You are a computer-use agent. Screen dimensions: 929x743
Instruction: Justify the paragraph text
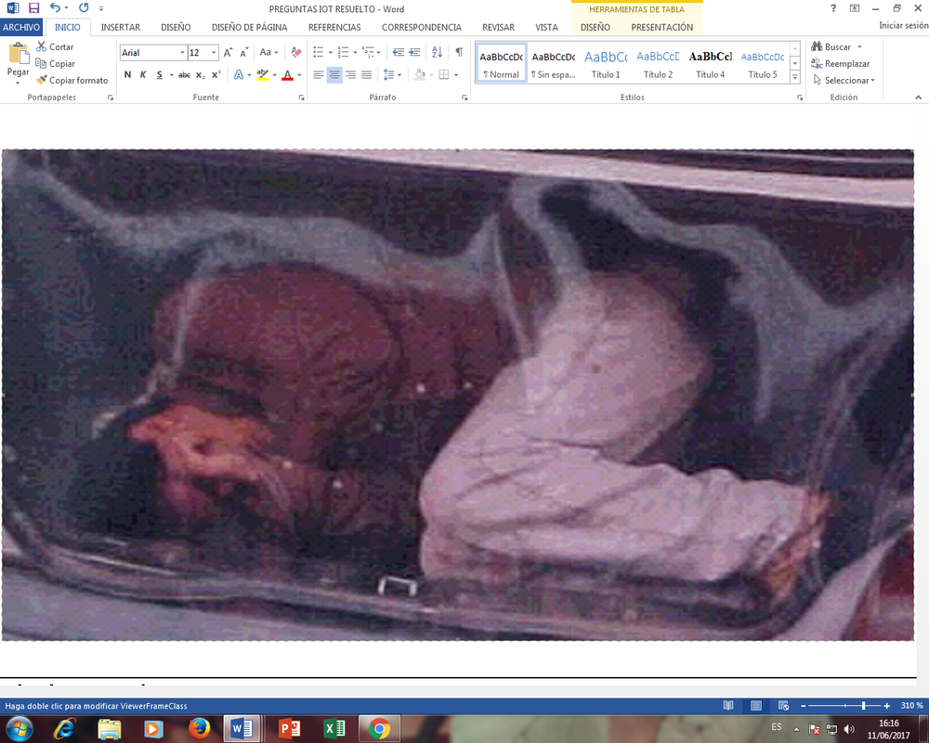[366, 74]
